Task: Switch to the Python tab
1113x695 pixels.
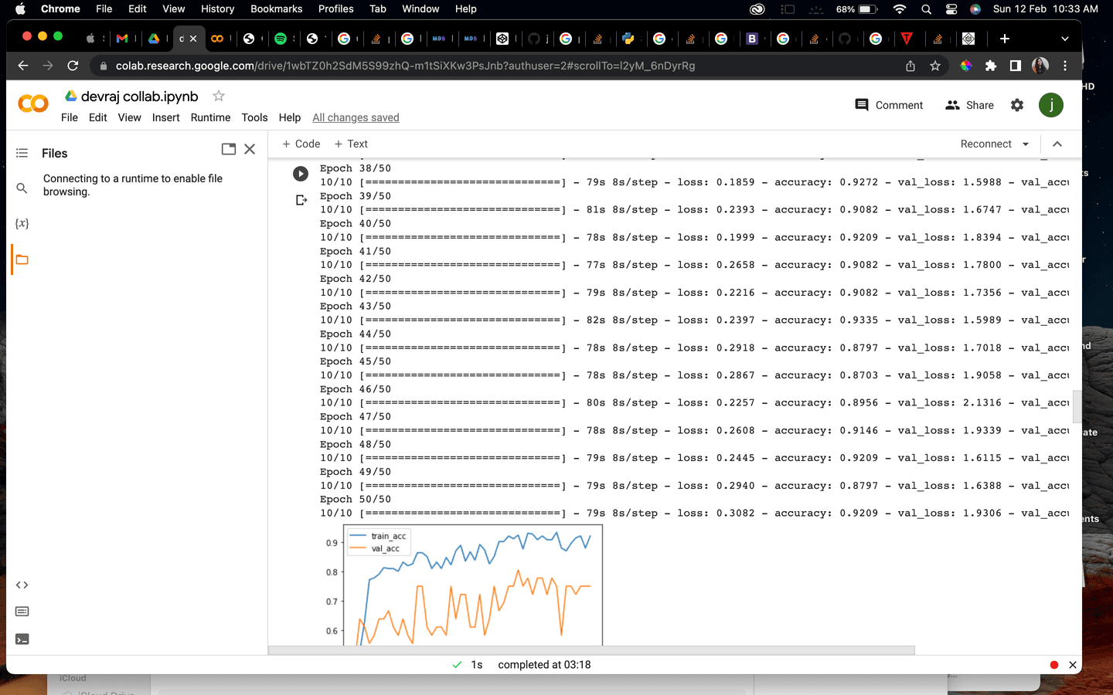Action: coord(628,39)
